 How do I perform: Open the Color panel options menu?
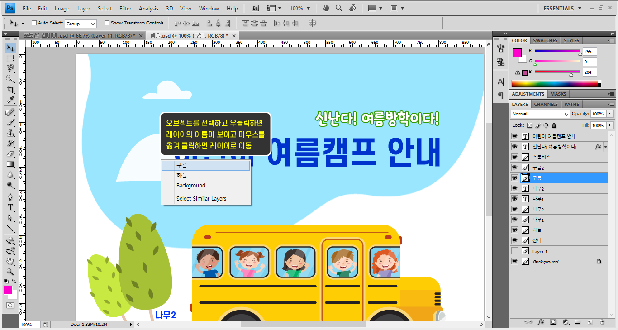pyautogui.click(x=610, y=41)
